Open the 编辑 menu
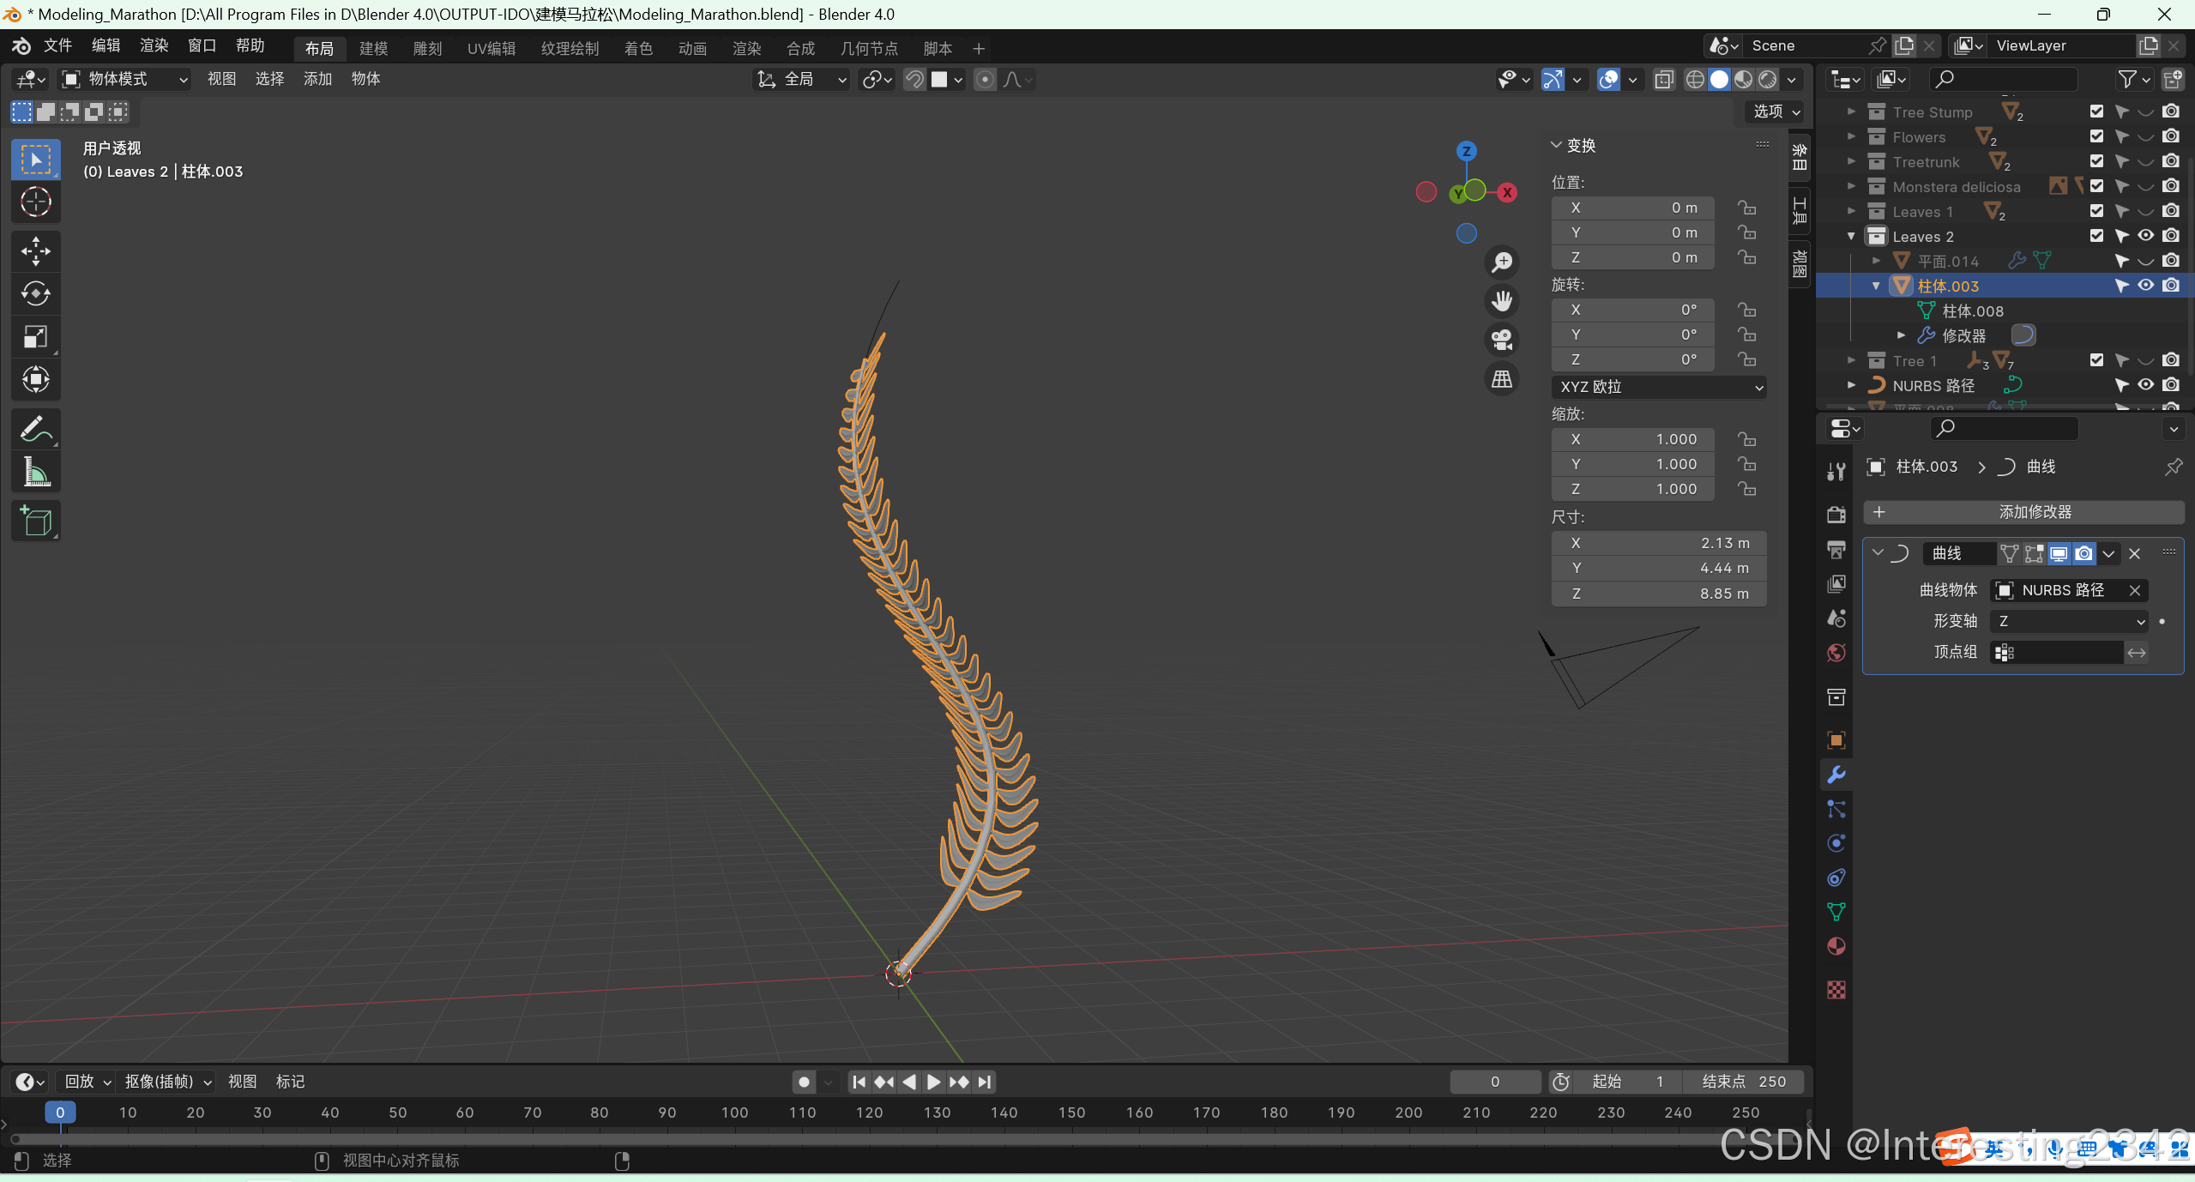The image size is (2195, 1182). pyautogui.click(x=106, y=45)
